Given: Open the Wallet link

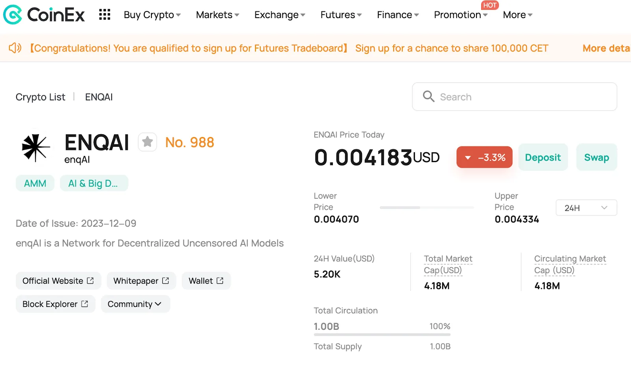Looking at the screenshot, I should [x=206, y=281].
